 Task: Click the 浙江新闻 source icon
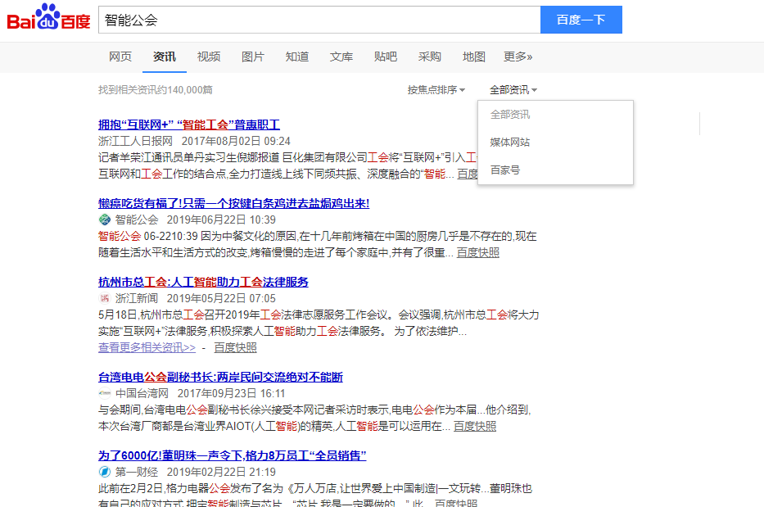click(103, 298)
